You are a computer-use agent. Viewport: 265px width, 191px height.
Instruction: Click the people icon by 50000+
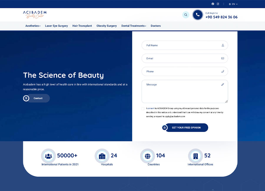(x=48, y=156)
